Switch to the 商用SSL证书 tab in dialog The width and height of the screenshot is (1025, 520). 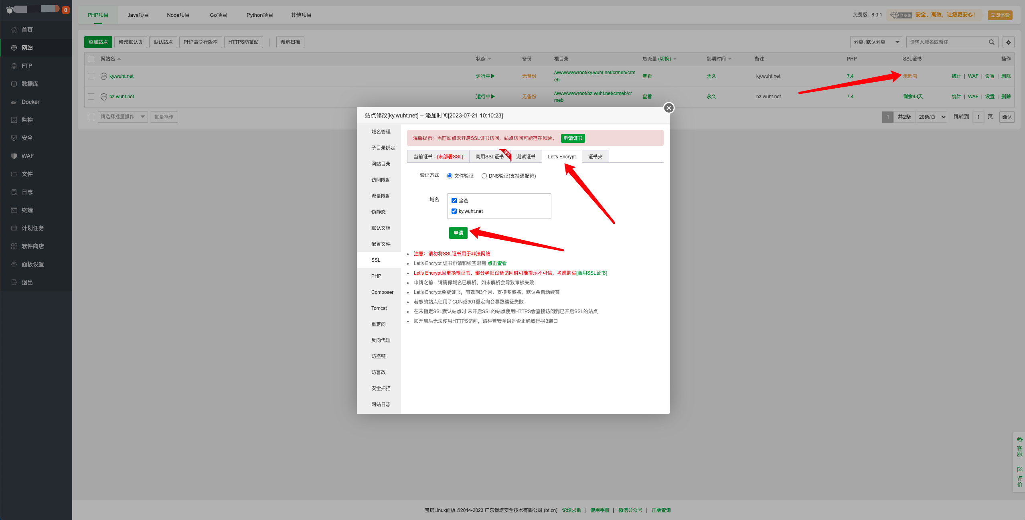point(490,156)
